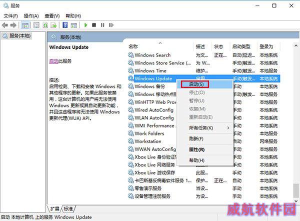Switch to the 扩展 tab
This screenshot has width=300, height=221.
(55, 209)
